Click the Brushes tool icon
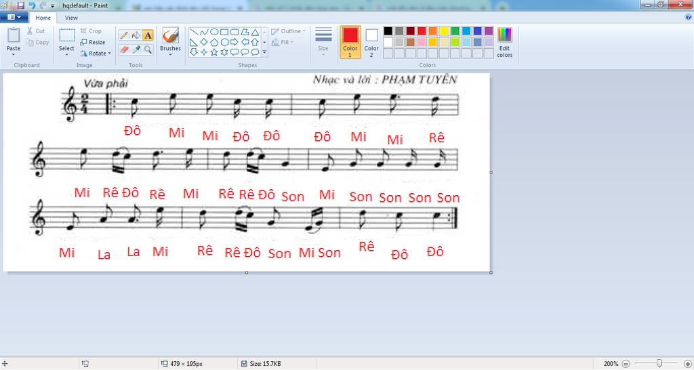The height and width of the screenshot is (370, 694). point(170,35)
